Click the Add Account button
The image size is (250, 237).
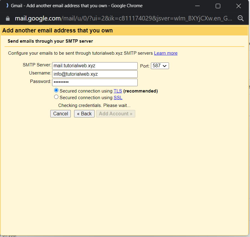(x=115, y=114)
